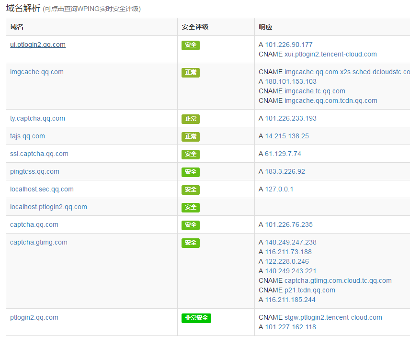Open the imgcache.tc.qq.com CNAME link

[x=315, y=91]
